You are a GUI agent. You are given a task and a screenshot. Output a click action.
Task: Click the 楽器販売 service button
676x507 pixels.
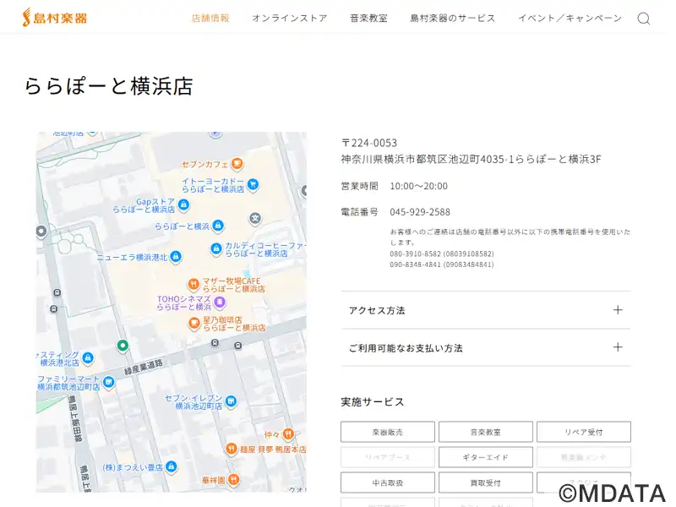pyautogui.click(x=387, y=432)
